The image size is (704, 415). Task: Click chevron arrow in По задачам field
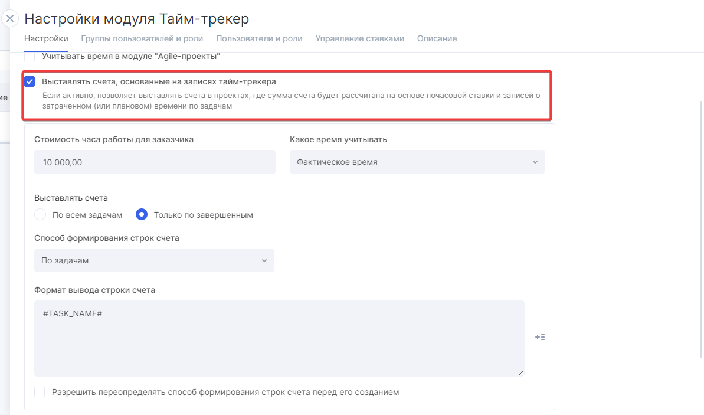click(x=264, y=260)
